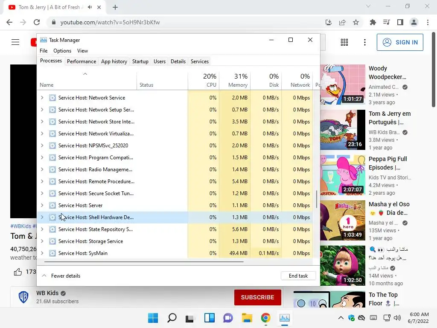The height and width of the screenshot is (328, 437).
Task: Click the Task Manager vertical scrollbar thumb
Action: pos(317,199)
